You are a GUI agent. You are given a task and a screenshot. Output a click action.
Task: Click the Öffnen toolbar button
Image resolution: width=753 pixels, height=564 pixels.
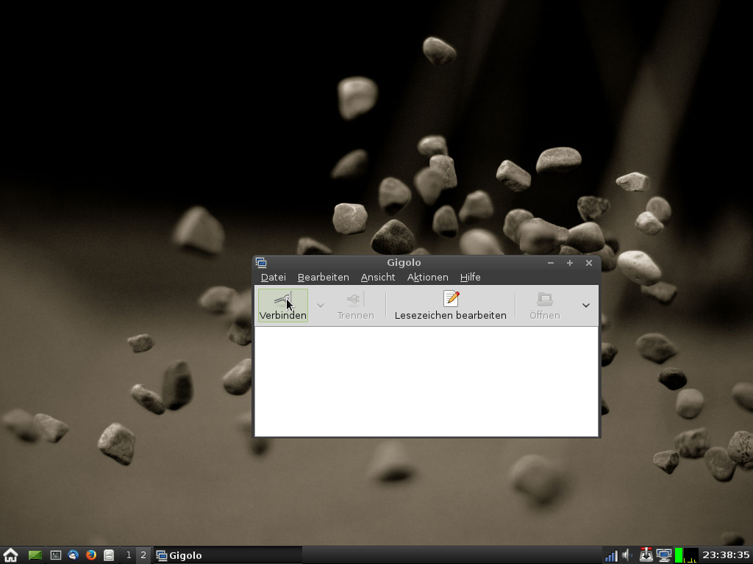[x=545, y=305]
